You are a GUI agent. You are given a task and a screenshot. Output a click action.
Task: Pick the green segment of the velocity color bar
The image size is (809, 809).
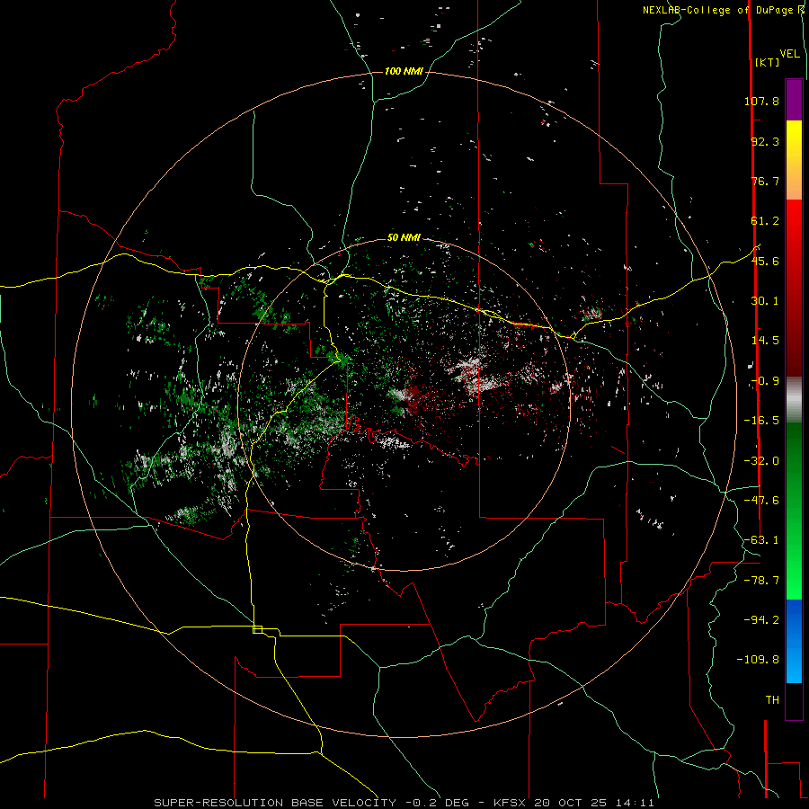point(794,511)
